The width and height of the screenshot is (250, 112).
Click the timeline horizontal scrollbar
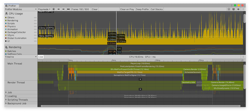coord(140,106)
